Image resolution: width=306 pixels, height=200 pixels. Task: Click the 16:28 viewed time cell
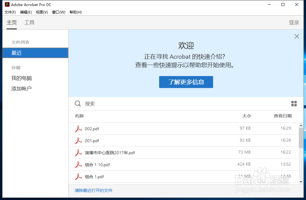pos(286,140)
